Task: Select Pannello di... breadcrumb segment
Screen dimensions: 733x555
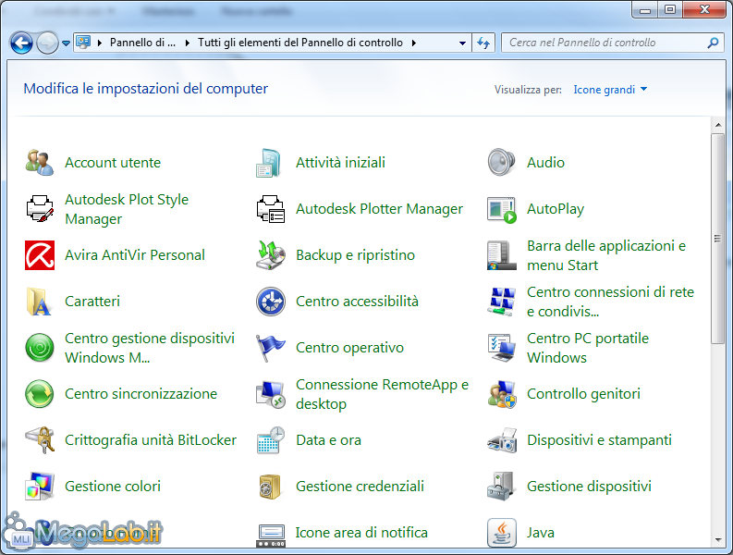Action: [x=142, y=43]
